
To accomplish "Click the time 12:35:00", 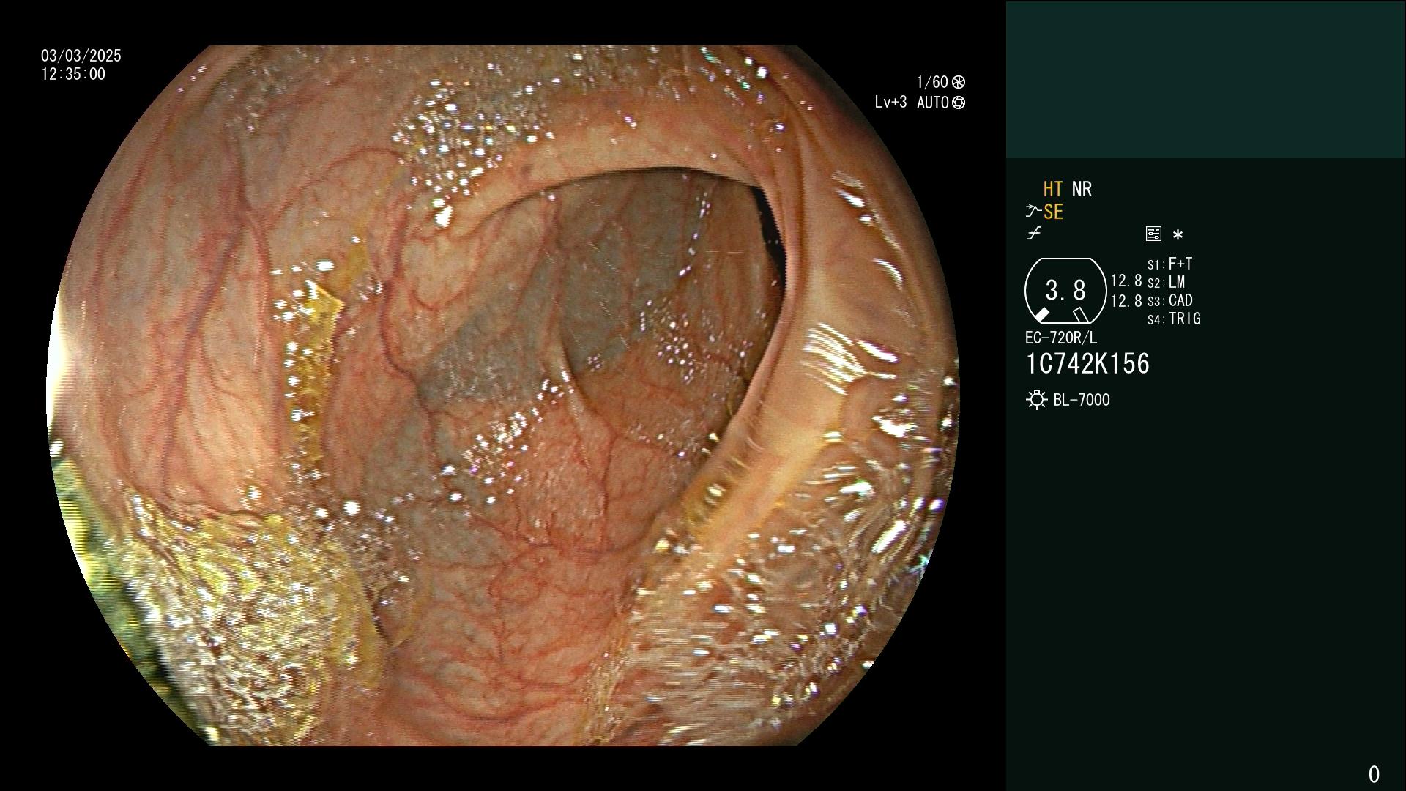I will tap(73, 74).
